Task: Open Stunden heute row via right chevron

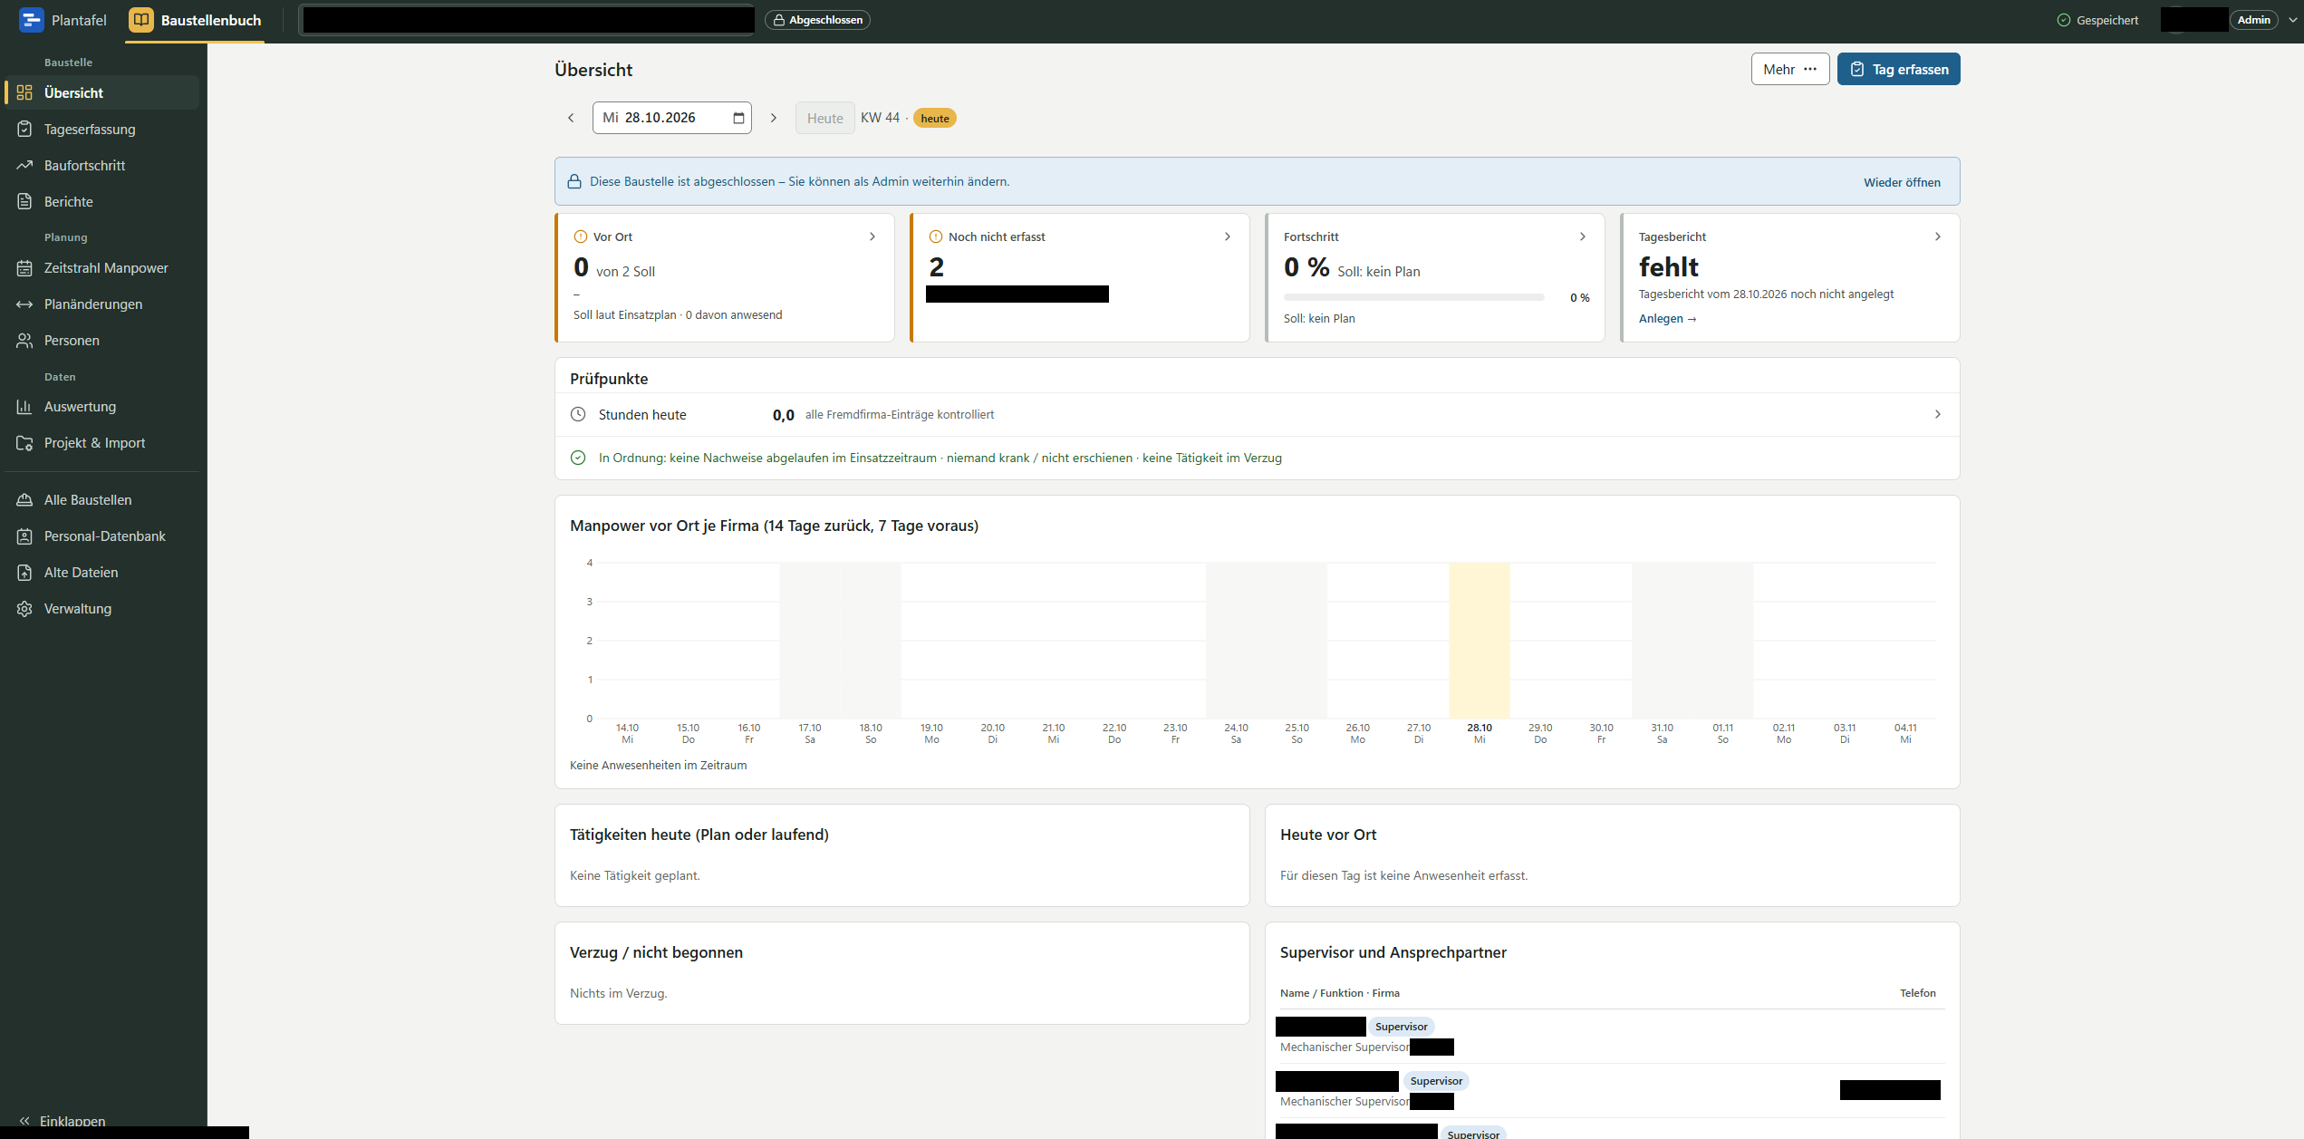Action: tap(1938, 414)
